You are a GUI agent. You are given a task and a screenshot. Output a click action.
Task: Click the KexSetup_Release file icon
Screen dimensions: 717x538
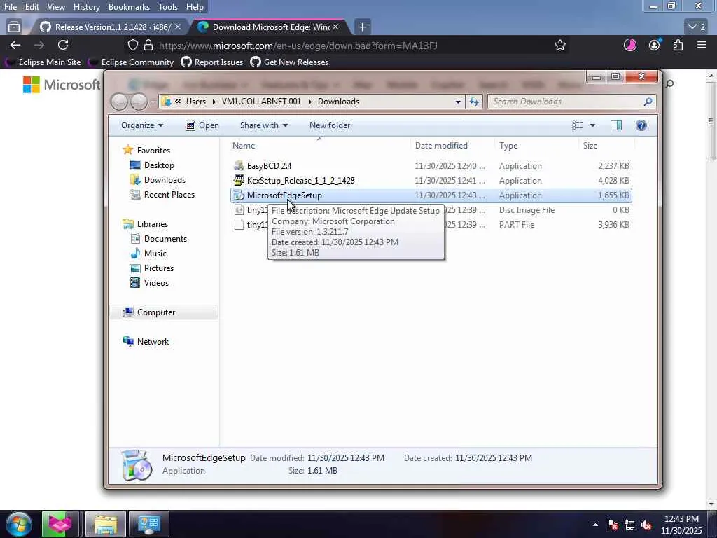point(239,180)
